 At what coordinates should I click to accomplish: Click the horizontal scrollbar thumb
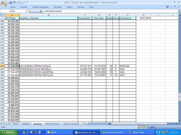139,124
